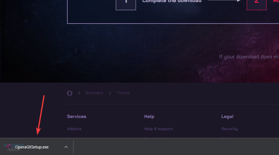279x155 pixels.
Task: Click the white arrow between the steps
Action: click(x=224, y=1)
